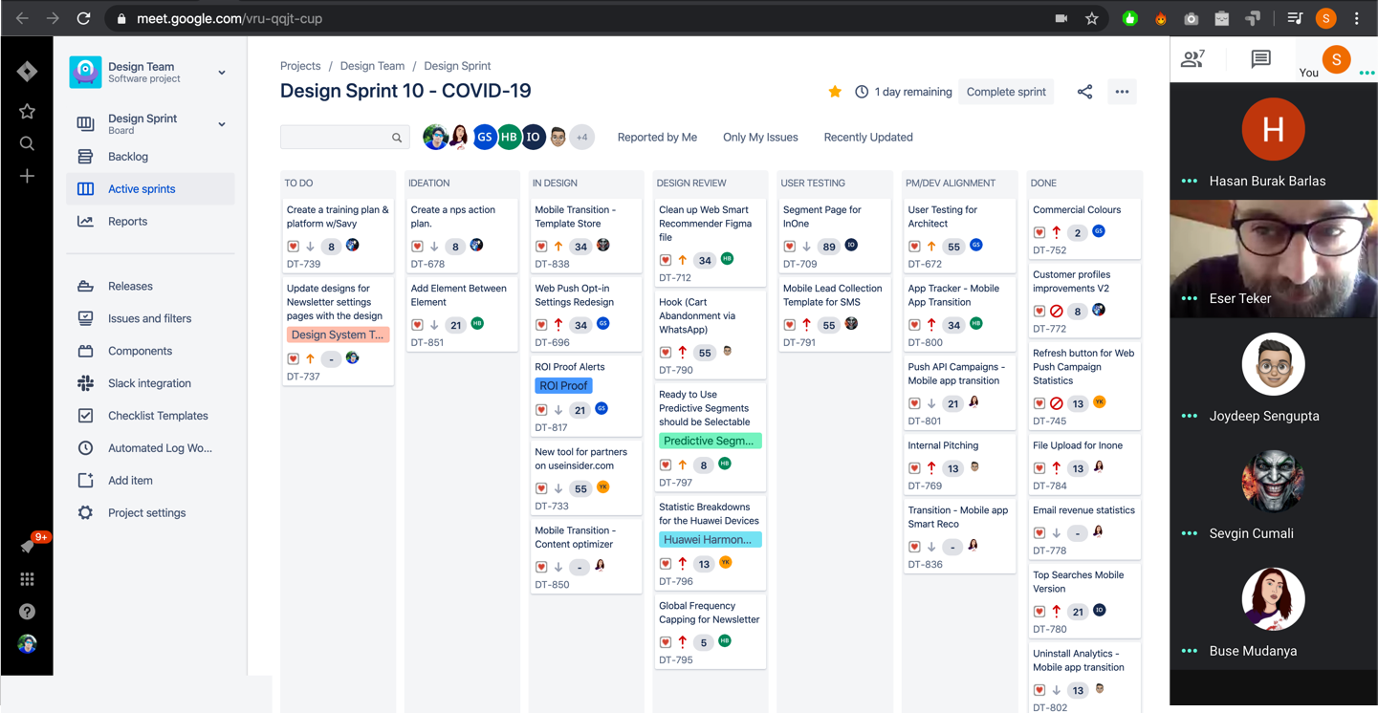
Task: Click the share sprint icon
Action: click(1084, 92)
